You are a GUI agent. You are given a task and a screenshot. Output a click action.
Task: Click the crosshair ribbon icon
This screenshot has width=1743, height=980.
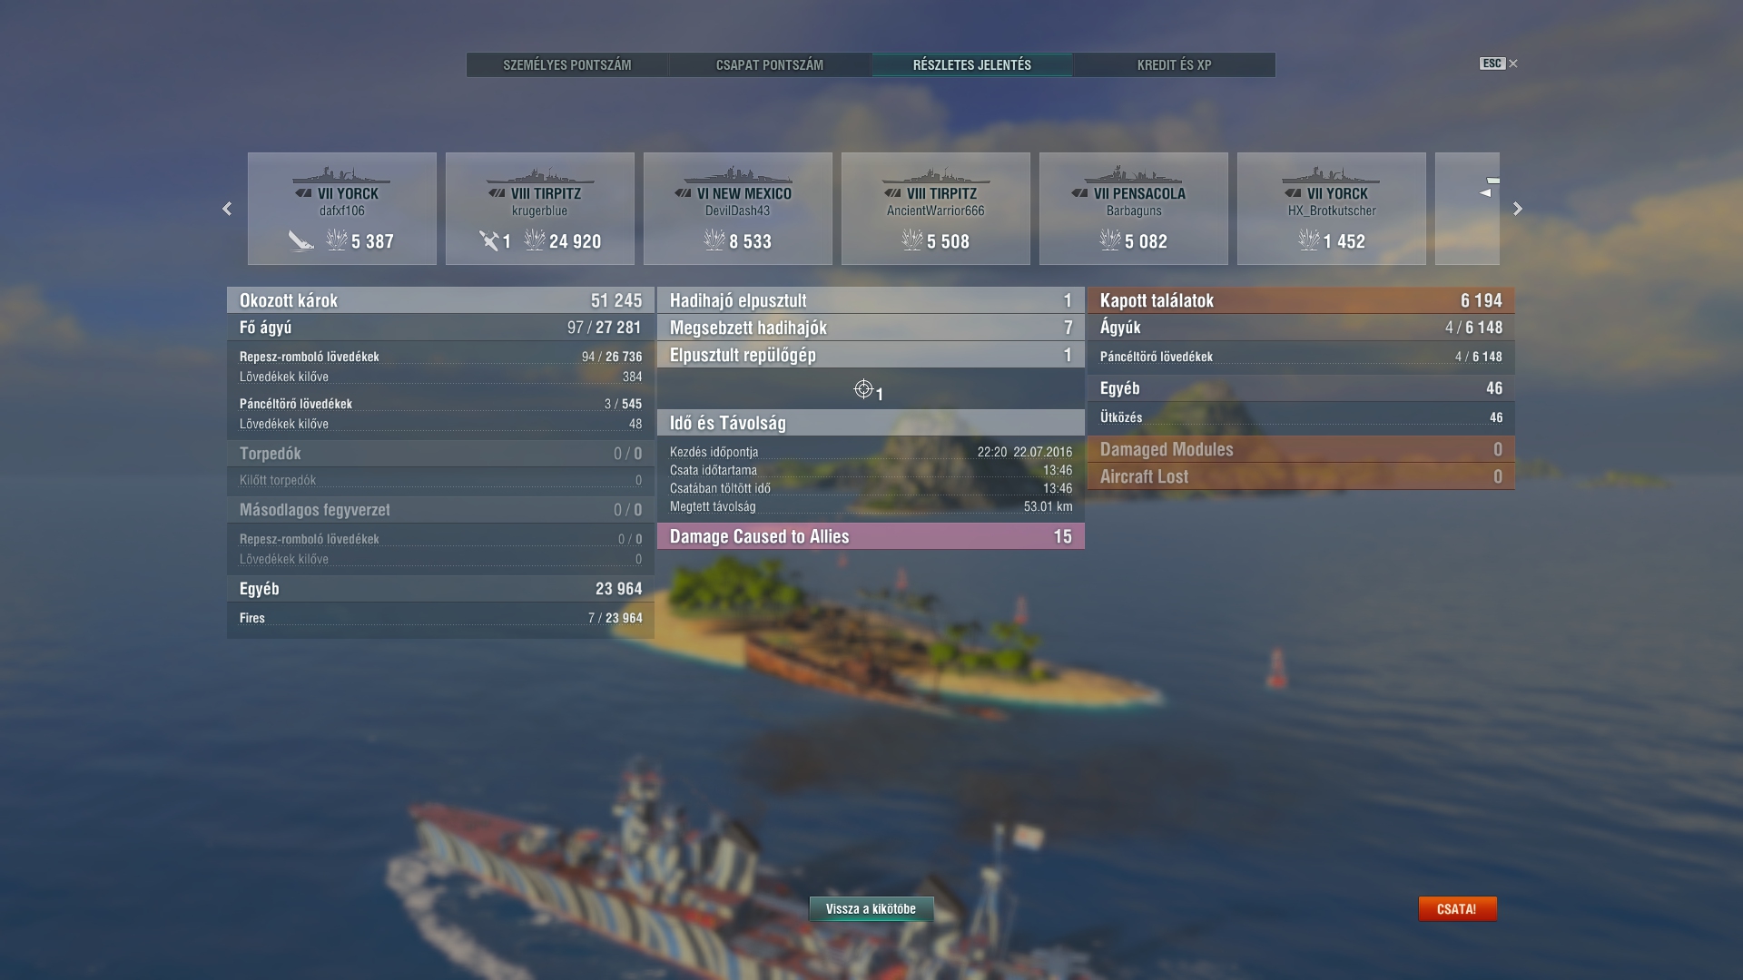(863, 389)
